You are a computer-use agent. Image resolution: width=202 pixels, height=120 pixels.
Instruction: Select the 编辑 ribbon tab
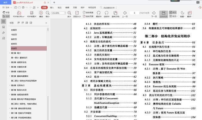click(x=67, y=8)
